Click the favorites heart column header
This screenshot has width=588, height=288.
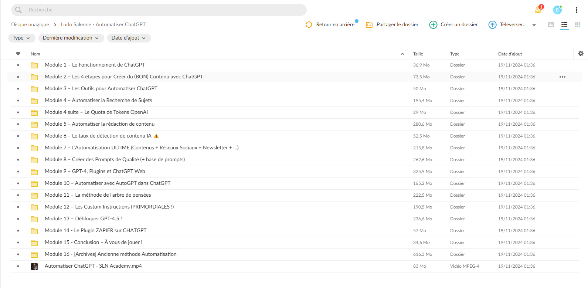pos(18,54)
